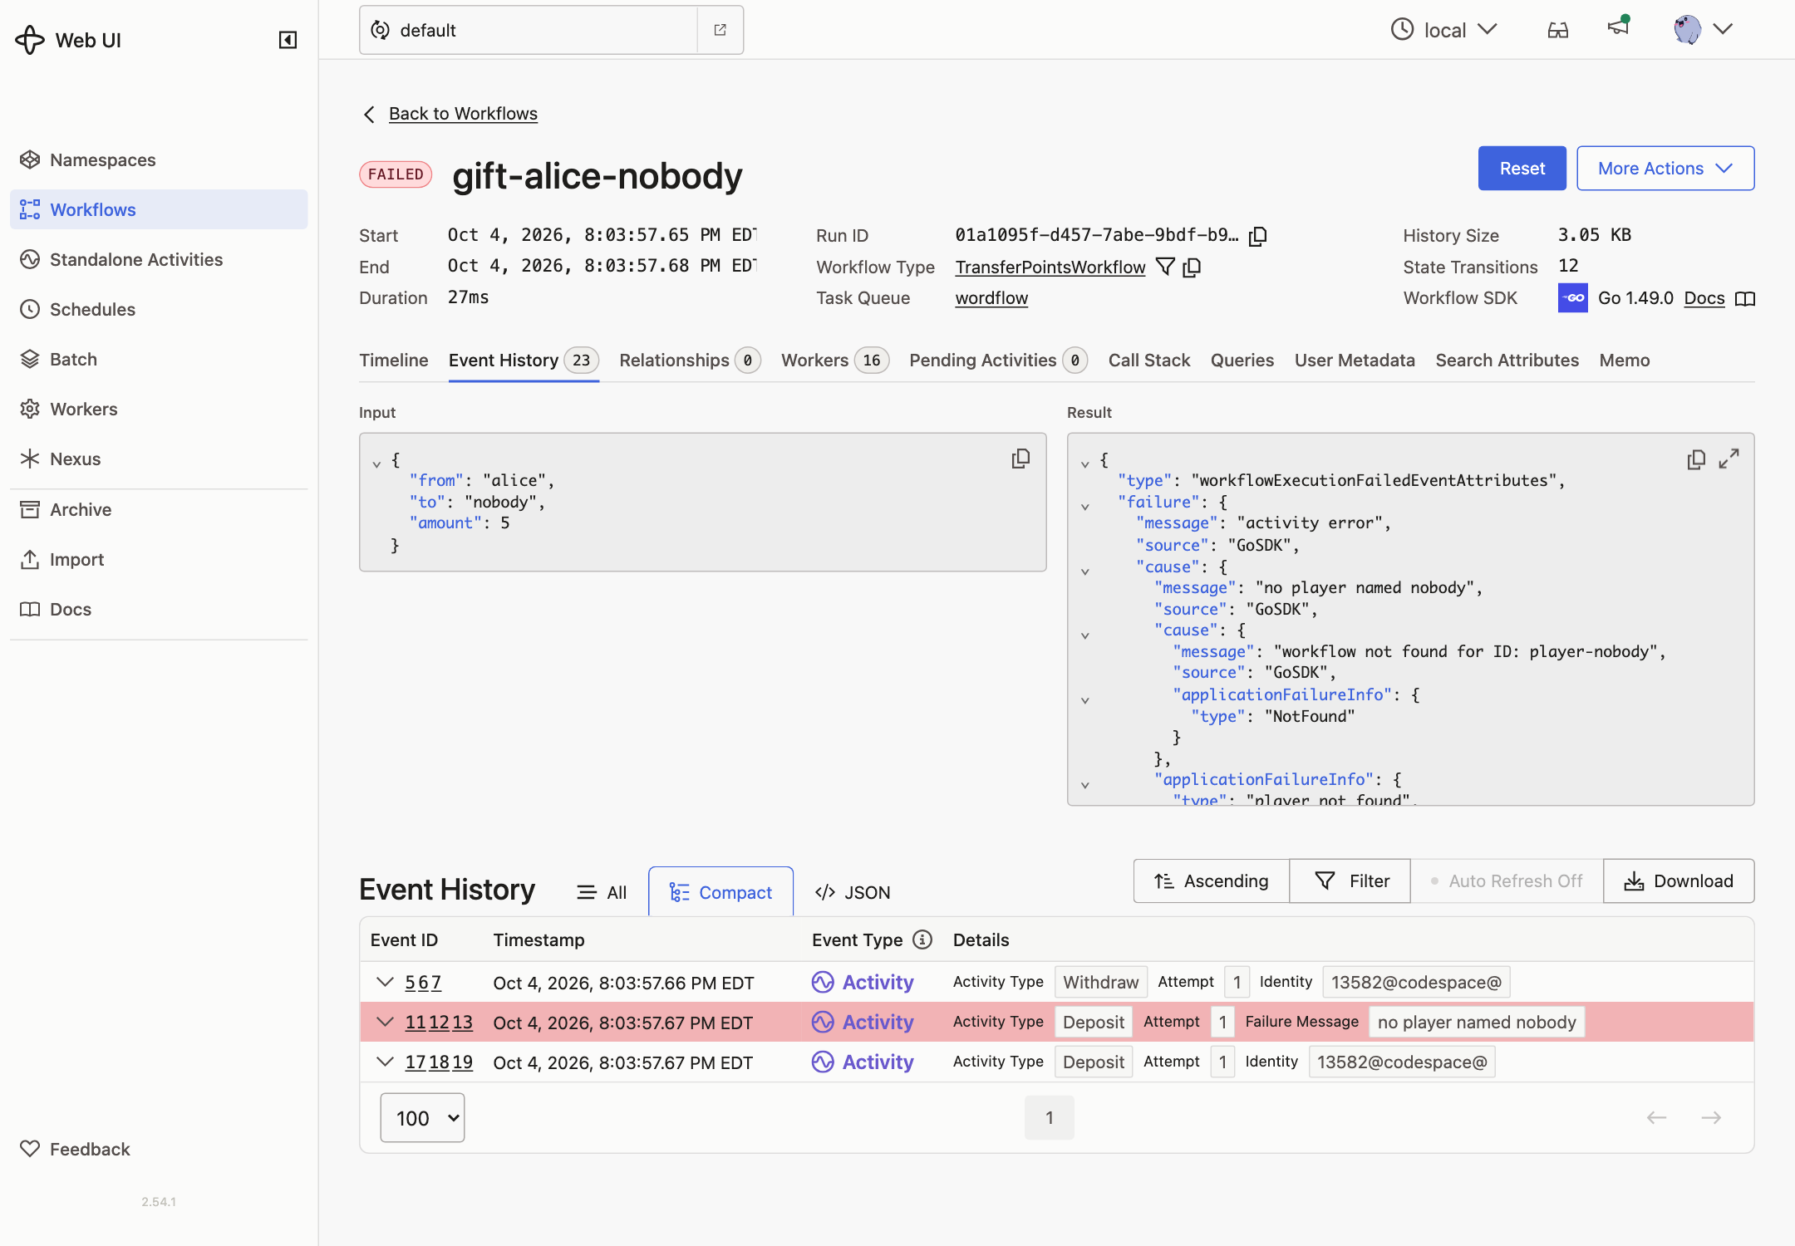Screen dimensions: 1795x1246
Task: Copy the Input JSON content
Action: pos(1020,459)
